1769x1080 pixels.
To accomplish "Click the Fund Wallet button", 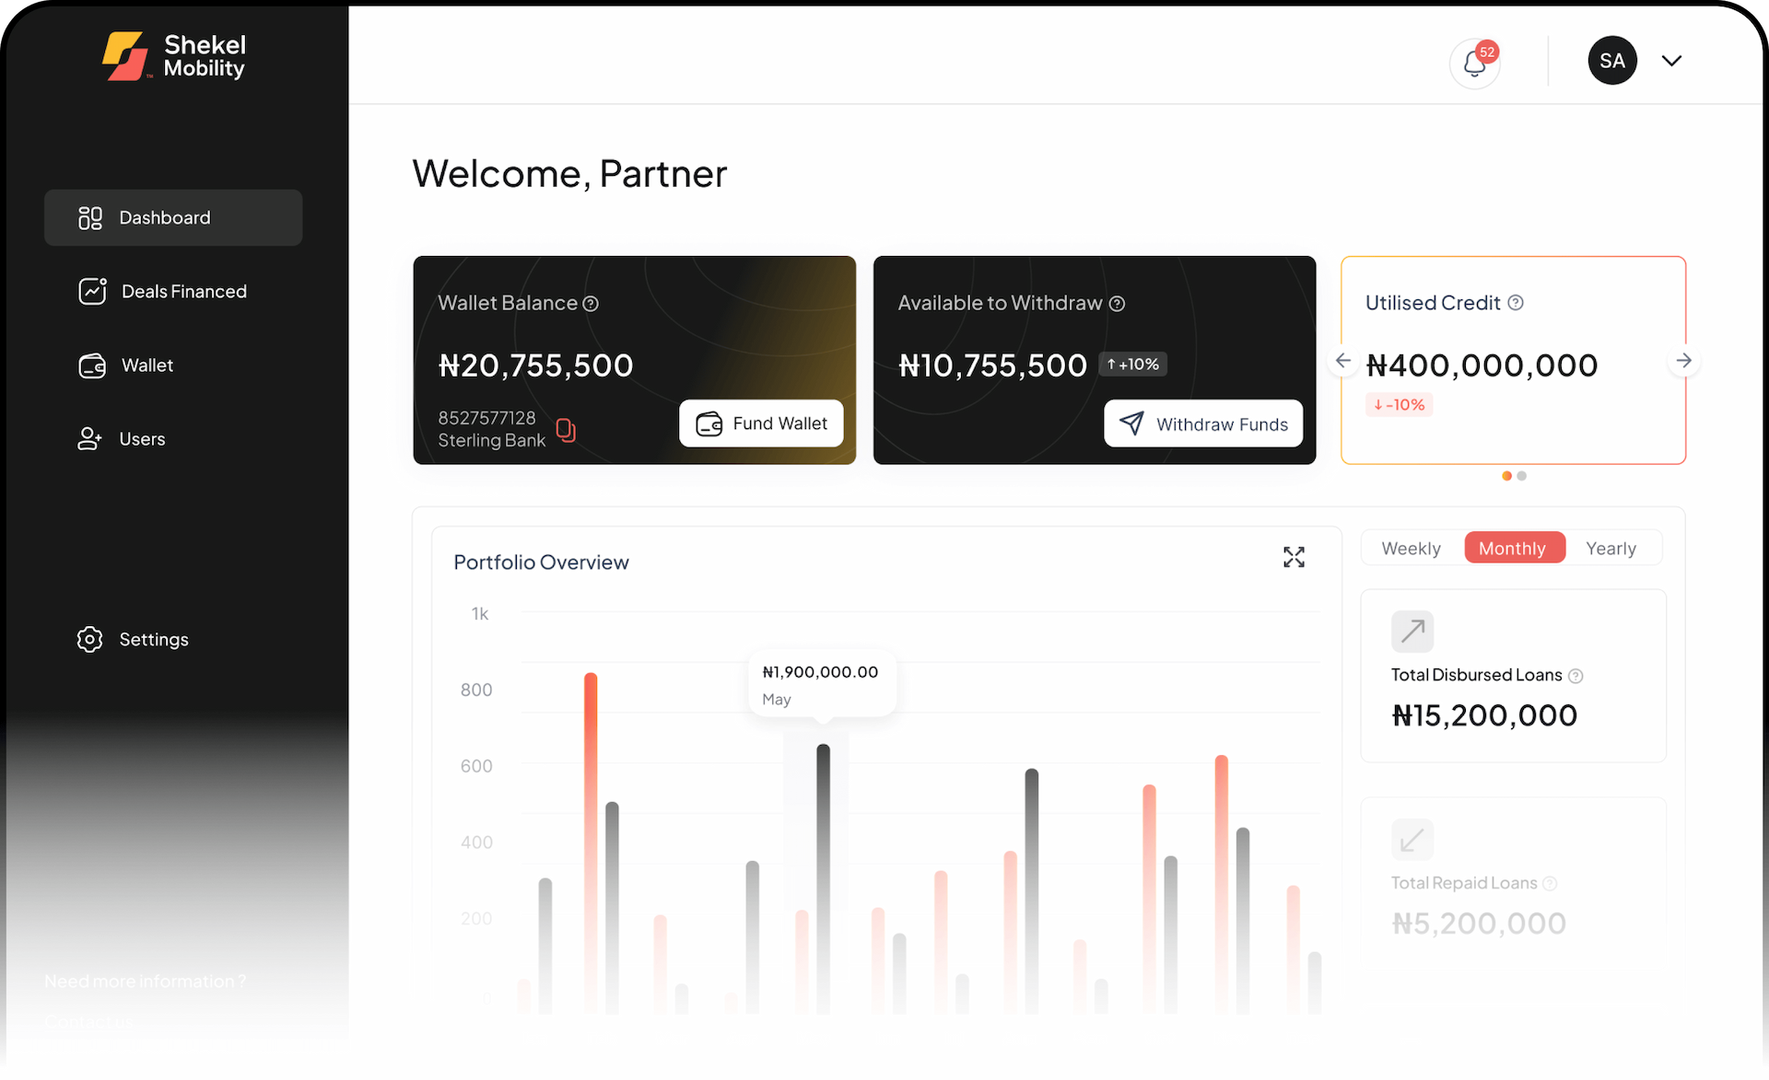I will tap(761, 424).
